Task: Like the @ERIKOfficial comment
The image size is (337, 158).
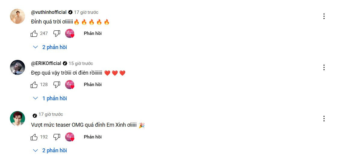Action: (34, 85)
